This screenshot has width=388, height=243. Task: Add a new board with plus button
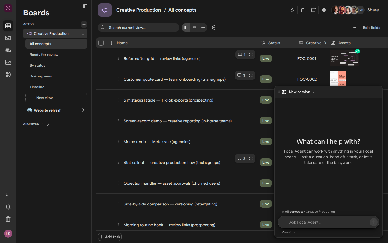click(x=84, y=24)
